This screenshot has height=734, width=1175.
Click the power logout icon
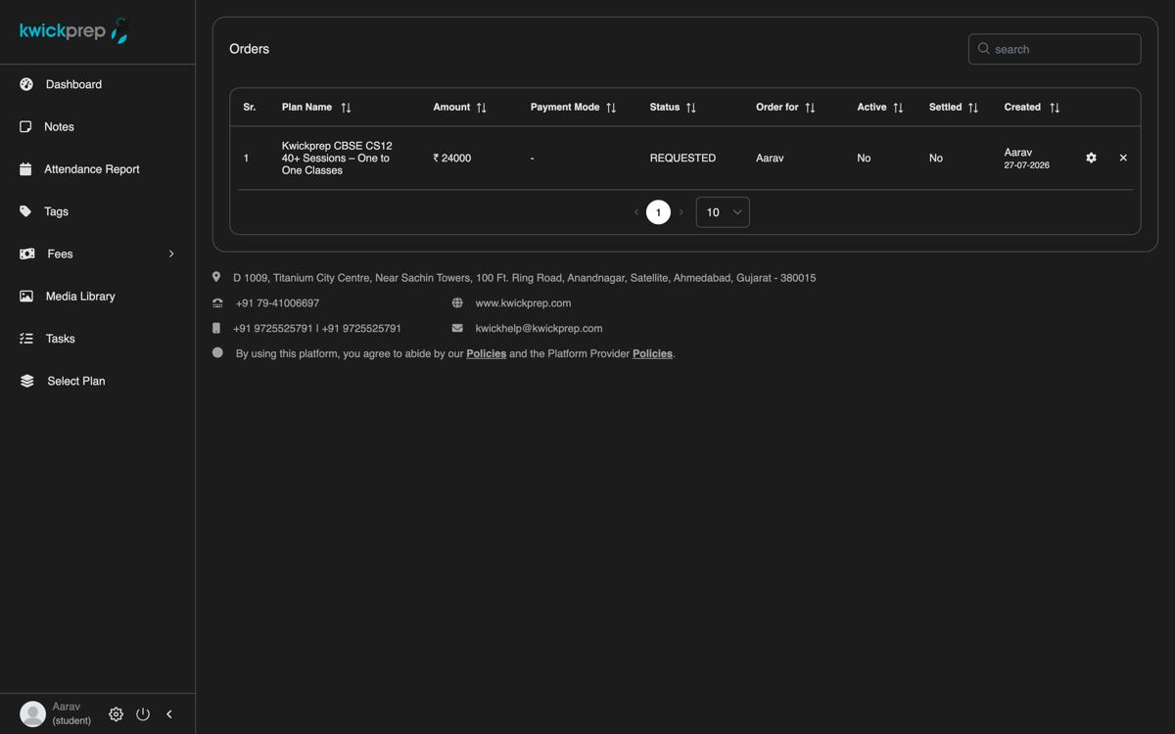(x=143, y=714)
